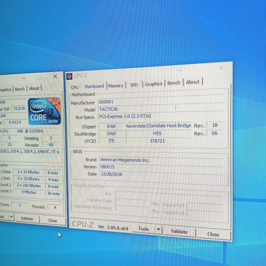Switch to the CPU tab
This screenshot has height=266, width=266.
(x=75, y=87)
